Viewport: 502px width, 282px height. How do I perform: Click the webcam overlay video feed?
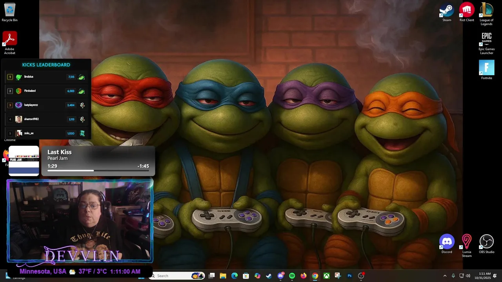[80, 221]
